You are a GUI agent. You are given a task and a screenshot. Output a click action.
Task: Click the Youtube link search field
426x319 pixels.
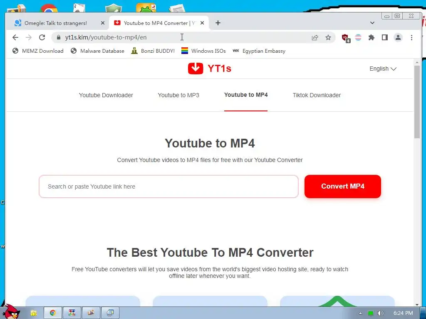coord(169,186)
